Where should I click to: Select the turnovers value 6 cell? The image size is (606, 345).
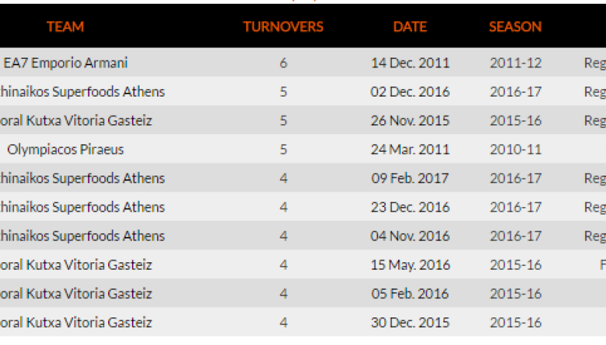283,63
